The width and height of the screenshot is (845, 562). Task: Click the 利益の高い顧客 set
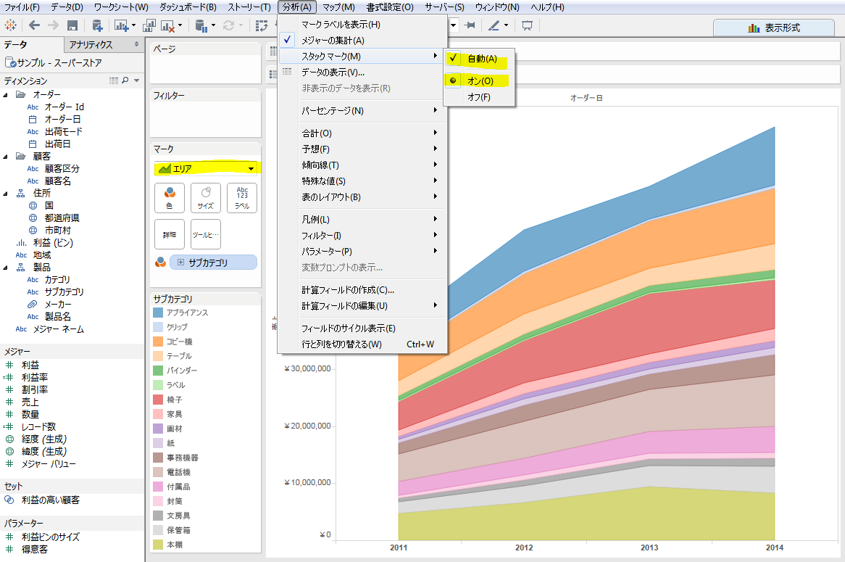(50, 500)
